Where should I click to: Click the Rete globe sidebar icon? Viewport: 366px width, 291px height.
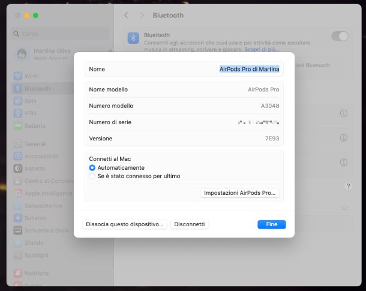(x=18, y=101)
